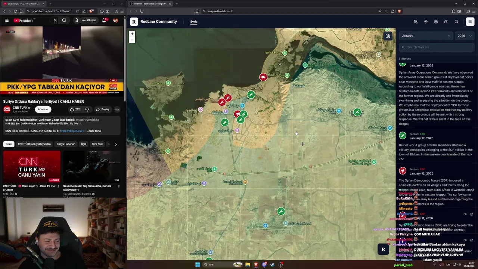The image size is (478, 269).
Task: Click Paylaş share button
Action: [103, 109]
